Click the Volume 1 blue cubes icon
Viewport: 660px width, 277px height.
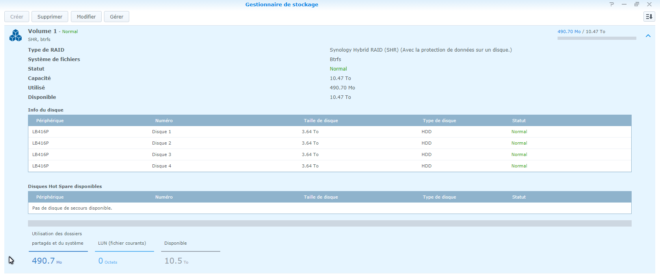point(16,35)
